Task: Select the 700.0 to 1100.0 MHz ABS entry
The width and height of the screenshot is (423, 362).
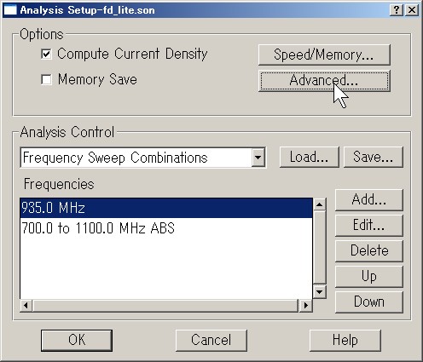Action: (x=166, y=228)
